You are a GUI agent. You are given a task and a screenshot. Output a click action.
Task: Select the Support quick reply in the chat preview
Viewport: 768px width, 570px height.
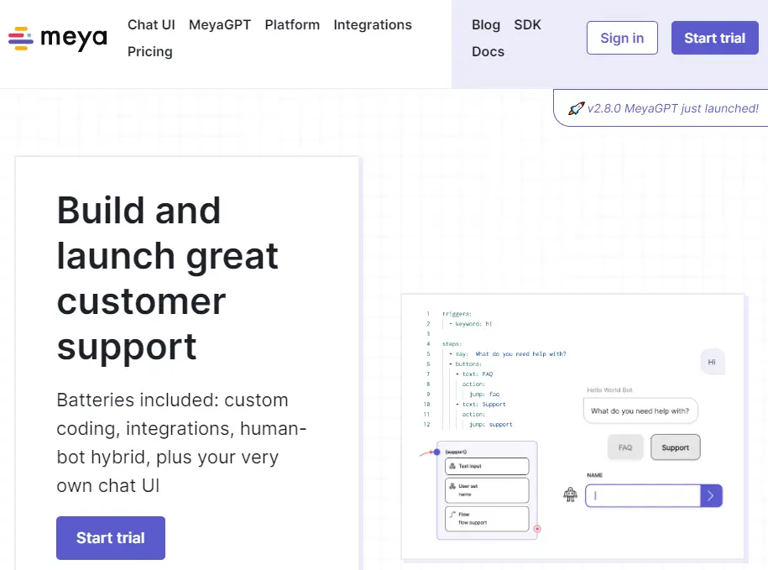[675, 447]
